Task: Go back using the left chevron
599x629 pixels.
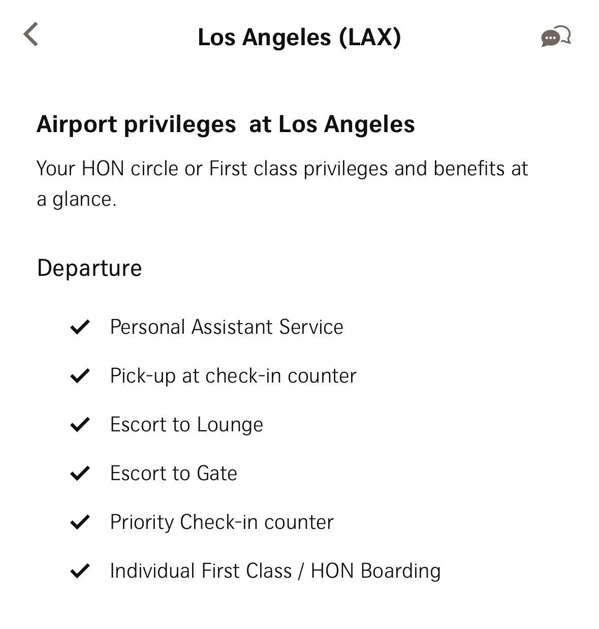Action: click(x=30, y=35)
